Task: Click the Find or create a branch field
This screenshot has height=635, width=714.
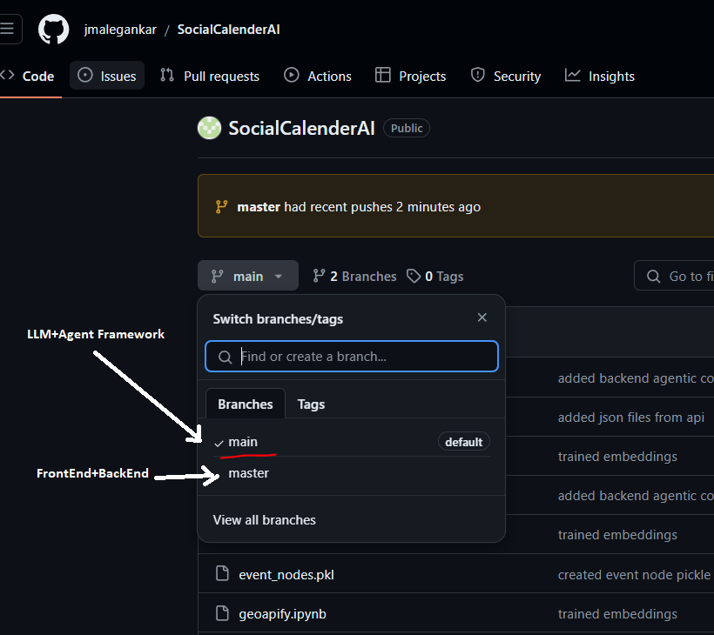Action: click(x=352, y=357)
